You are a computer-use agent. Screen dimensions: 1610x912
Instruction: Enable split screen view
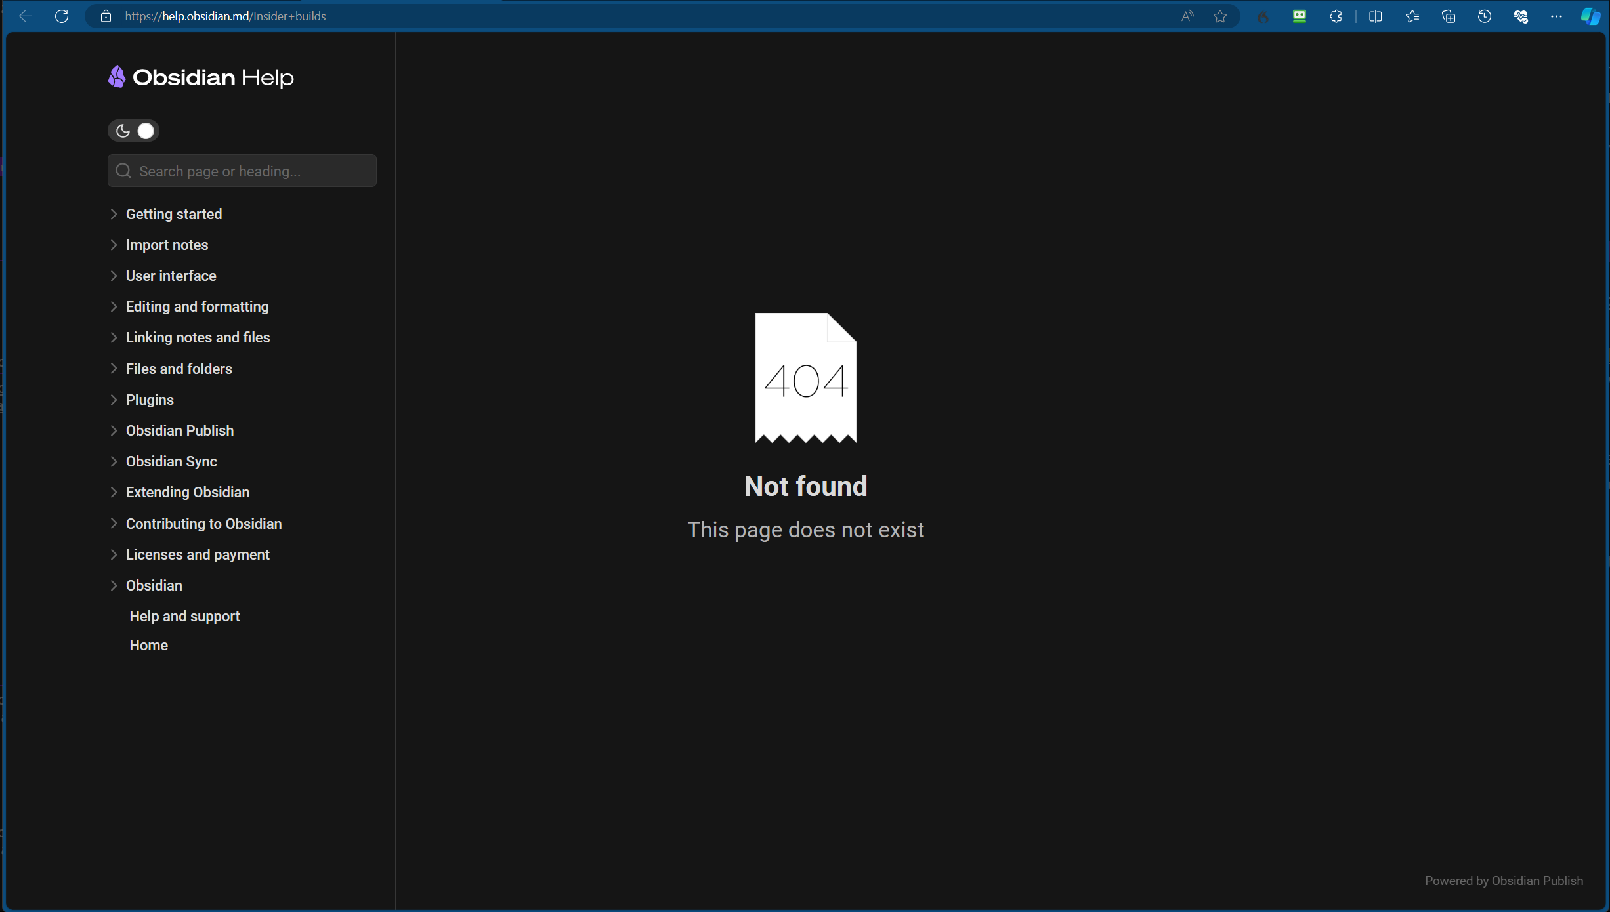(x=1376, y=16)
